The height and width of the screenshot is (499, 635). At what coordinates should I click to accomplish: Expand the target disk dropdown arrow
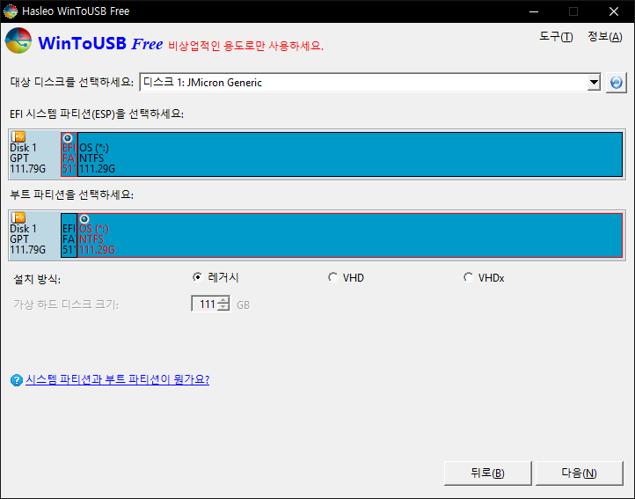tap(594, 83)
